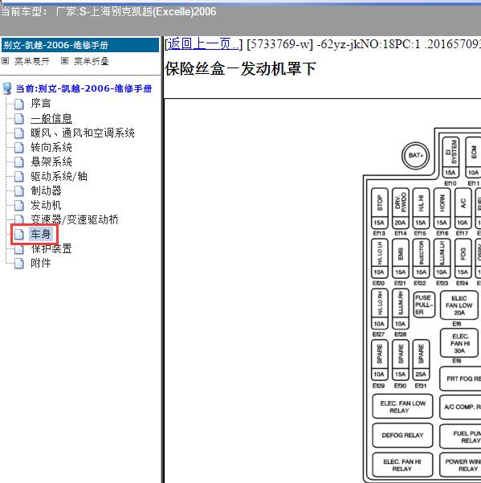Click the EMS 15A fuse Ef21

[x=401, y=259]
